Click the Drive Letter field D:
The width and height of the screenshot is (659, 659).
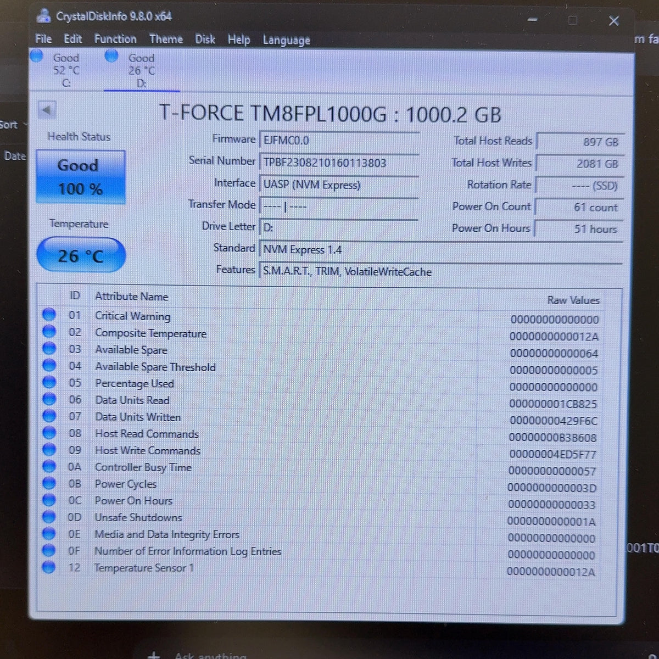point(339,227)
